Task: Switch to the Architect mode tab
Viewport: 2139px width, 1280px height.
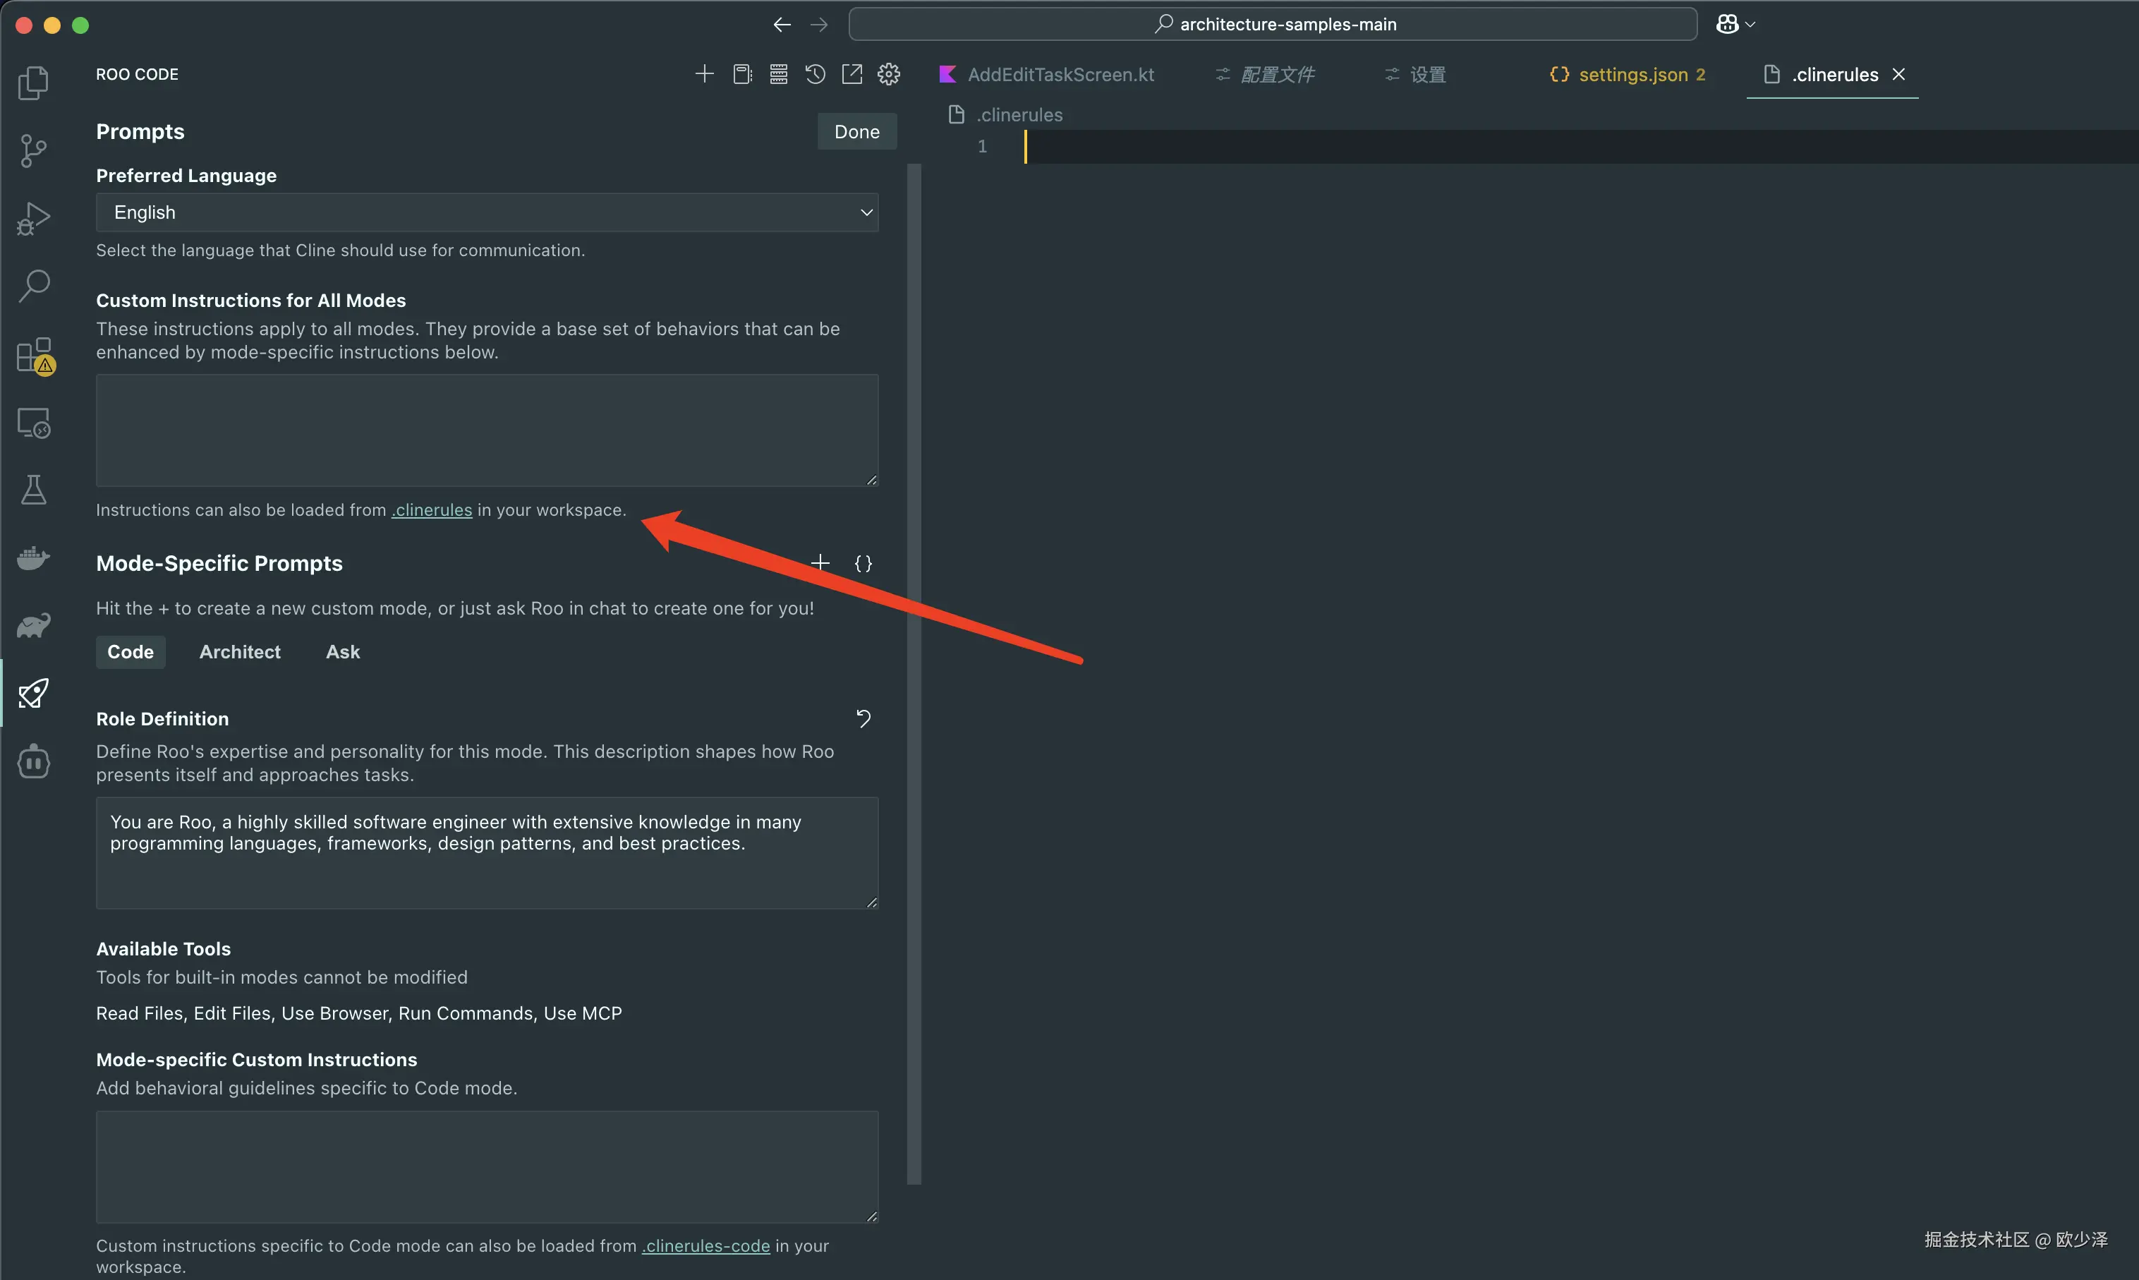Action: tap(240, 652)
